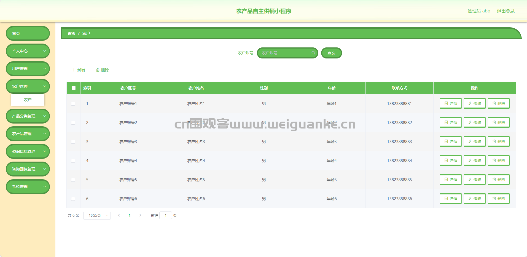
Task: Open 详情 for row 农户账号3
Action: [451, 141]
